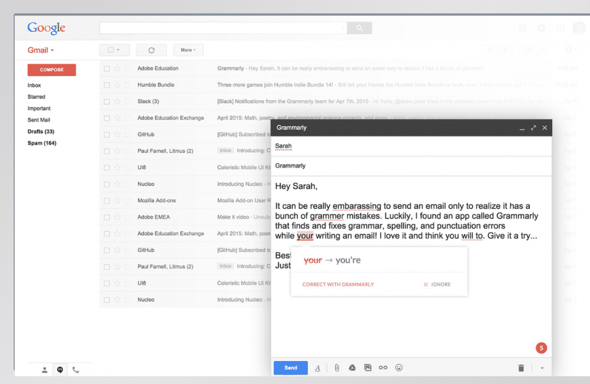
Task: Open the More actions dropdown
Action: coord(188,50)
